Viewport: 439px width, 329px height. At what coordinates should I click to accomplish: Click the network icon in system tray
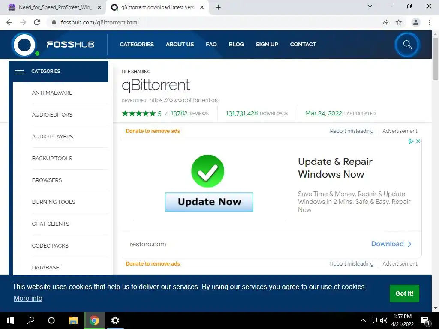click(x=373, y=320)
